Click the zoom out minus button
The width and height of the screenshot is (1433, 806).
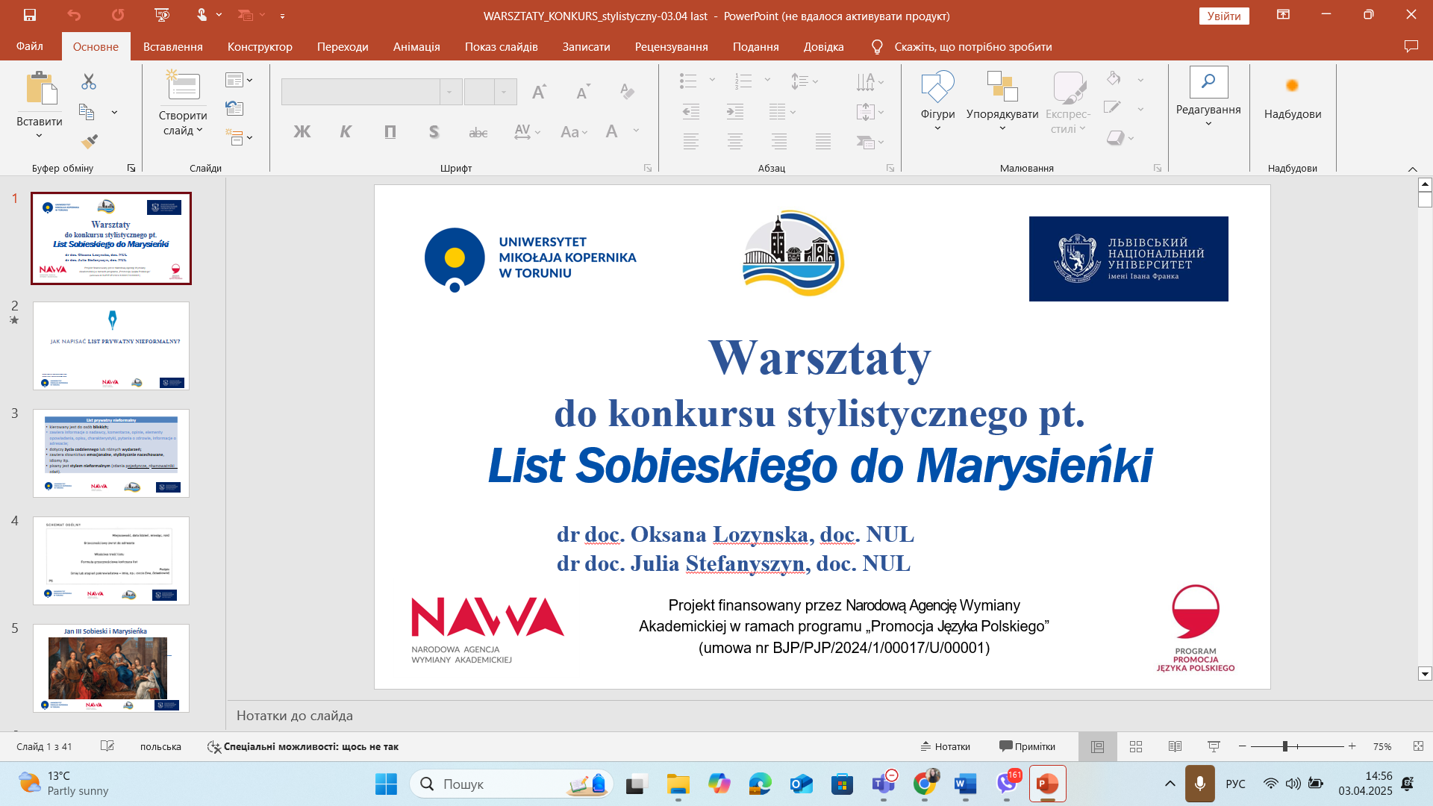pyautogui.click(x=1243, y=746)
